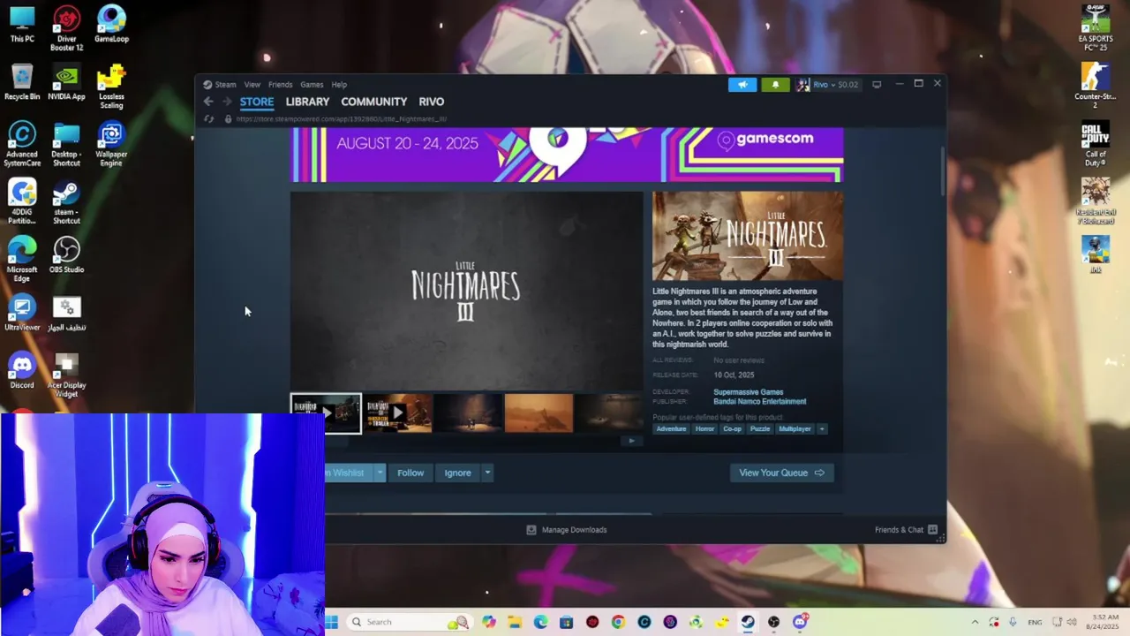Open Supermassive Games developer link

tap(748, 392)
